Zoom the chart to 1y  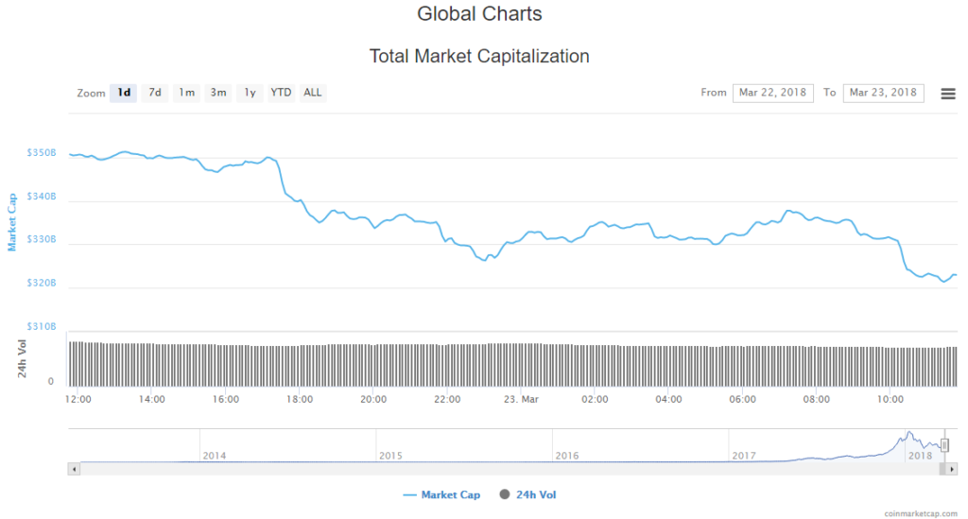tap(250, 93)
